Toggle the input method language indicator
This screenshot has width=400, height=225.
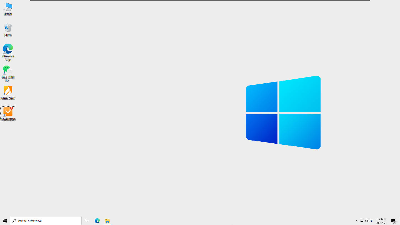[x=372, y=221]
